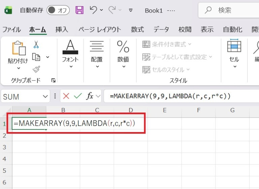Select the ホーム tab

tap(38, 30)
